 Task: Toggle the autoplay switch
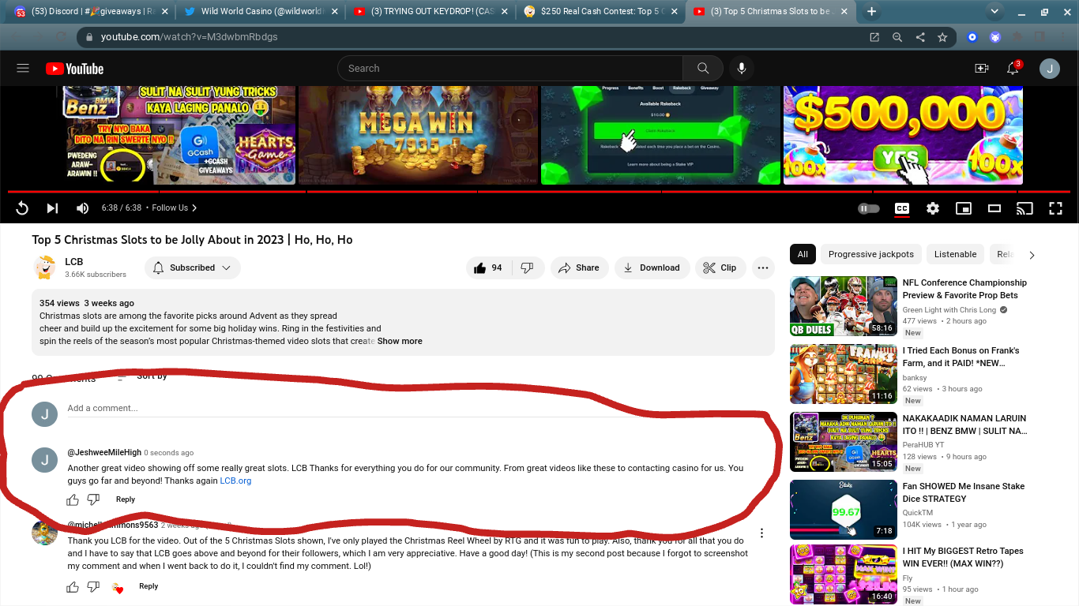click(868, 208)
